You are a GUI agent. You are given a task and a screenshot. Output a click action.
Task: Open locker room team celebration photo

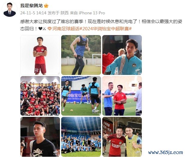40,96
